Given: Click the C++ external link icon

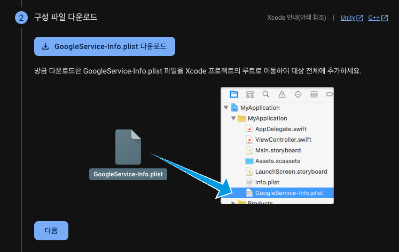Looking at the screenshot, I should point(385,18).
